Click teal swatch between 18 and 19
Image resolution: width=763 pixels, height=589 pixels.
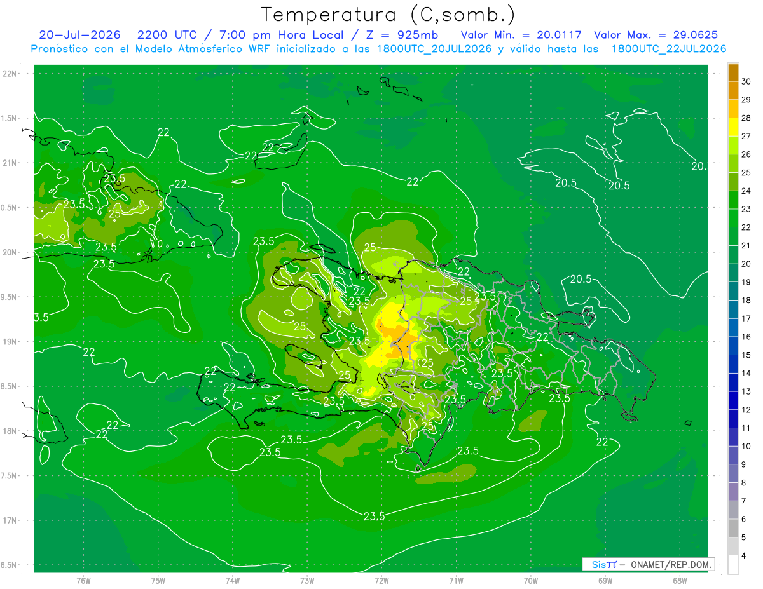pyautogui.click(x=733, y=291)
